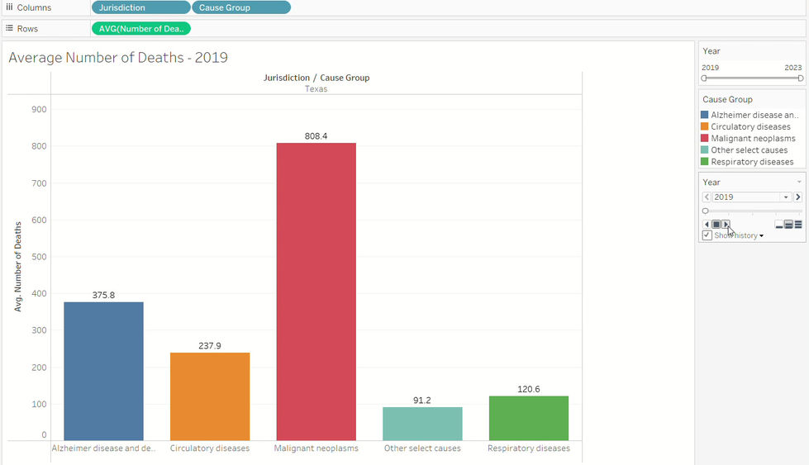Click the Malignant neoplasms axis label
The height and width of the screenshot is (465, 809).
[x=316, y=448]
